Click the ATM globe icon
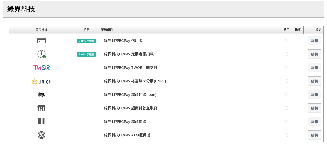 (41, 135)
